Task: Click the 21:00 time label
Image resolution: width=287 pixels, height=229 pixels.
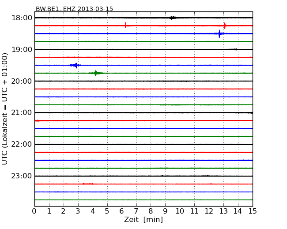Action: coord(22,113)
